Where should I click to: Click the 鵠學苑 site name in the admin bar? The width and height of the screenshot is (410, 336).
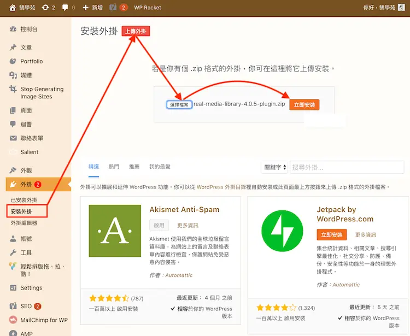pos(27,8)
